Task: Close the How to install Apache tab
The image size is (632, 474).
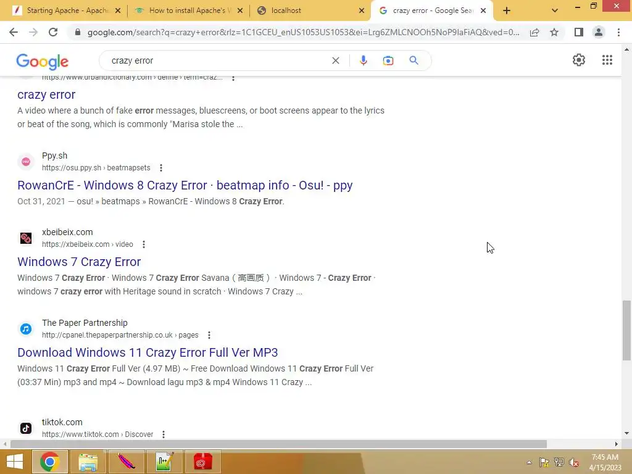Action: [x=240, y=11]
